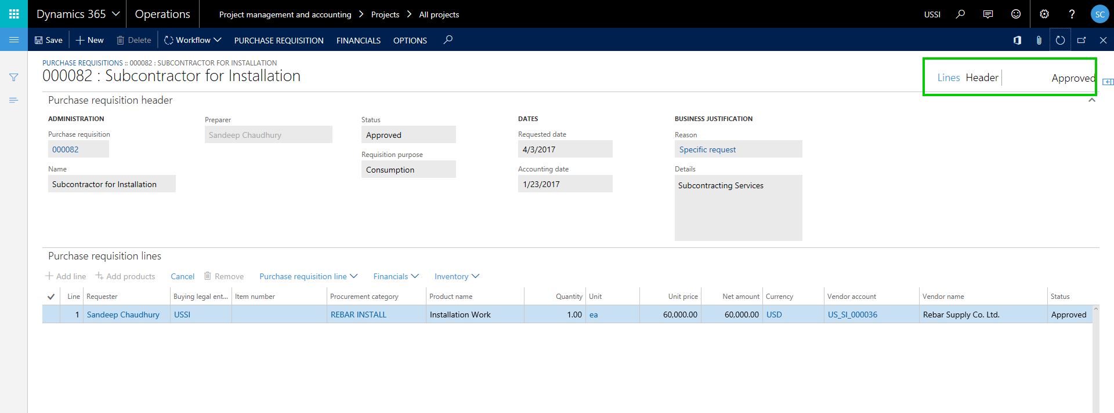Click the Requested date field

pos(565,149)
